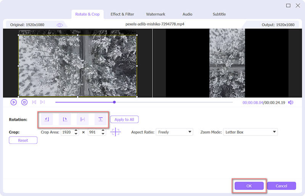Toggle the original preview eye icon
This screenshot has width=305, height=196.
(x=60, y=25)
